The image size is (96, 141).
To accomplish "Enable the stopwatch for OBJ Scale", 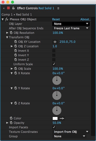I will point(16,69).
